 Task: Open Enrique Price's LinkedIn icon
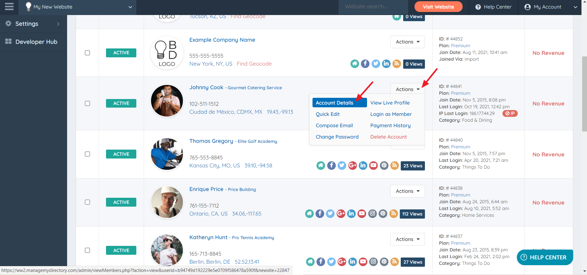[351, 214]
